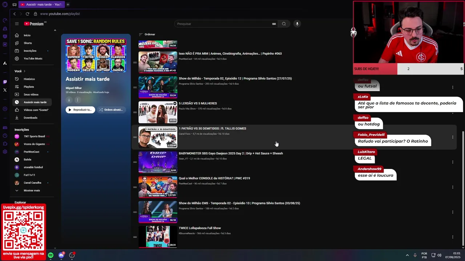
Task: Open more options for TWICE Lollapalooza Full Show
Action: pyautogui.click(x=453, y=237)
